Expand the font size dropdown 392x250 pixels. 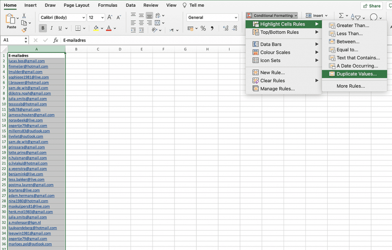[96, 17]
